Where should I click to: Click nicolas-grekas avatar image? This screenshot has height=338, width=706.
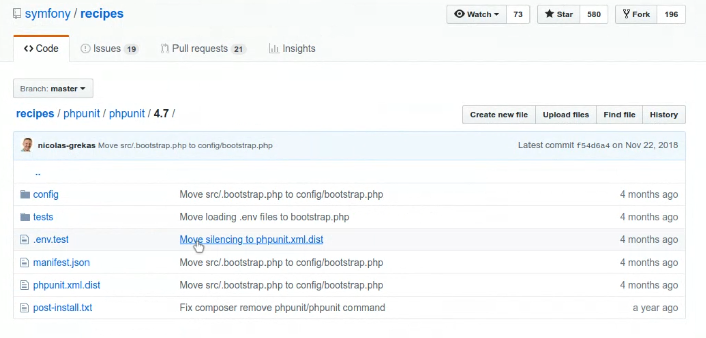pos(27,145)
